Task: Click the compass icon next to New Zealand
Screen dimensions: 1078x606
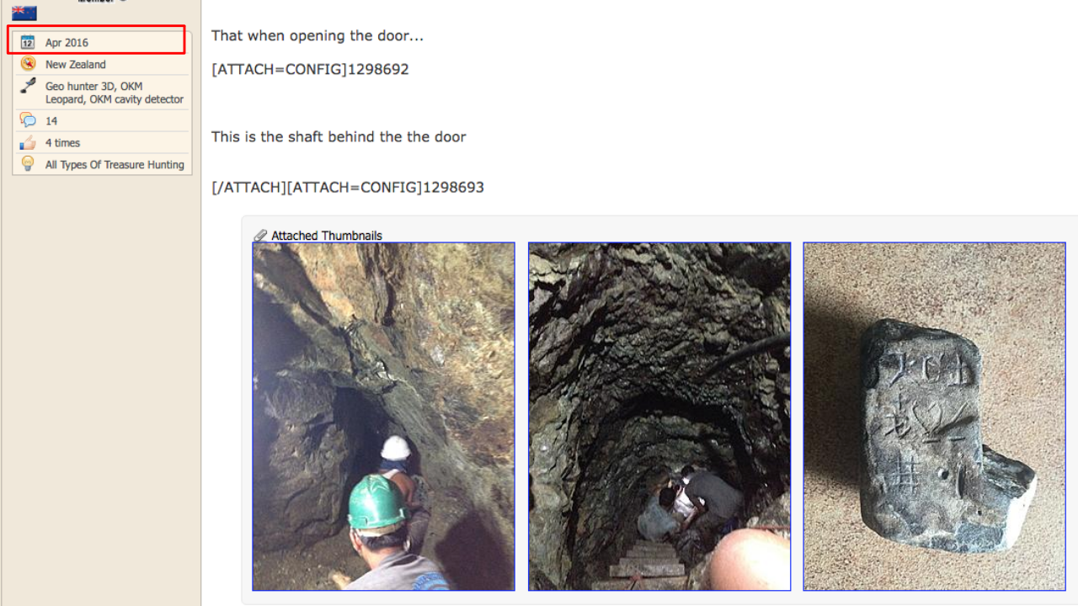Action: point(28,63)
